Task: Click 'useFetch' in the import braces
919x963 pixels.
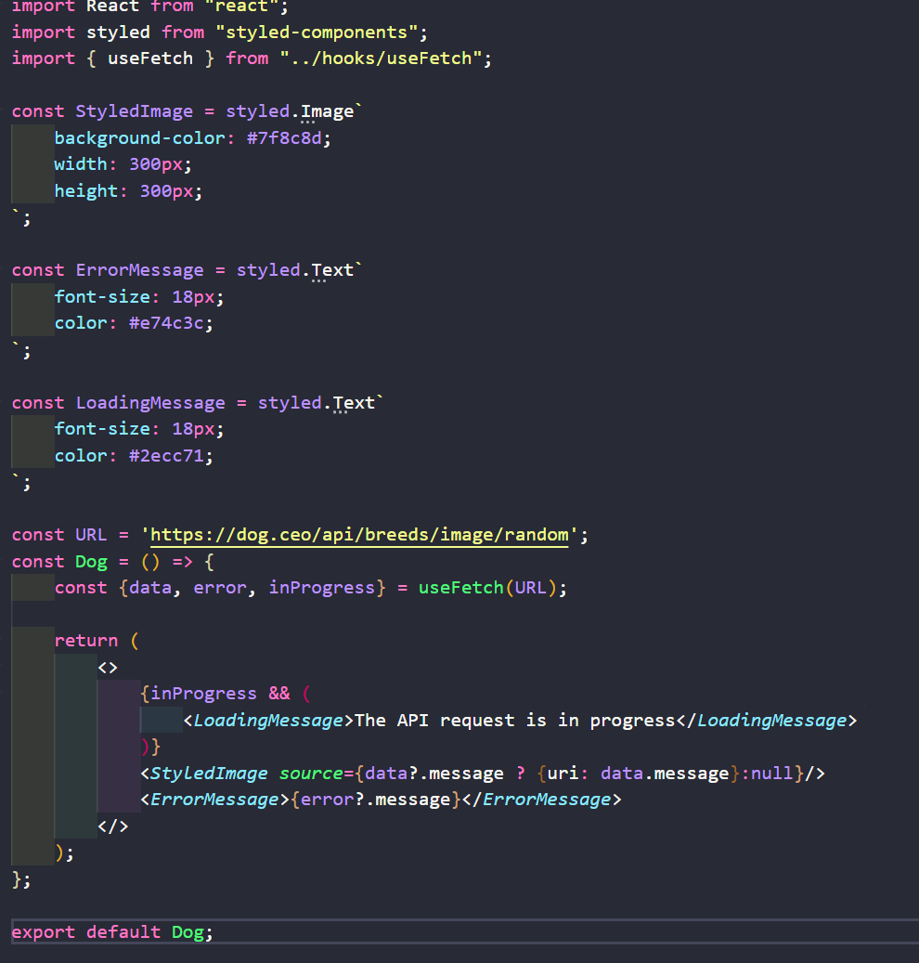Action: 150,59
